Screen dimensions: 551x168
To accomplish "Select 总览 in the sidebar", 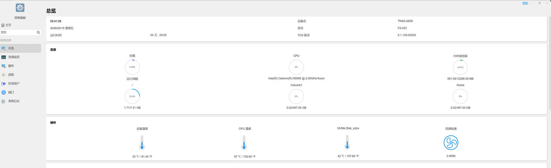I will point(21,48).
